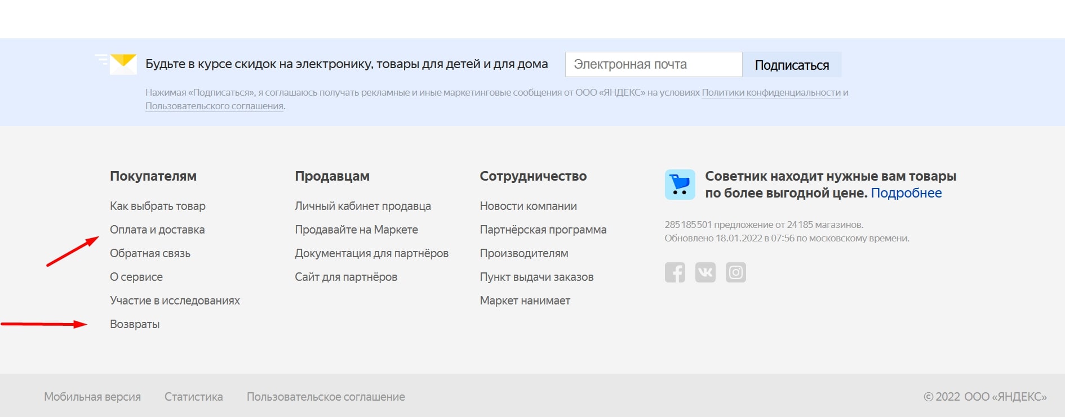Open Политики конфиденциальности link
1065x417 pixels.
tap(771, 92)
